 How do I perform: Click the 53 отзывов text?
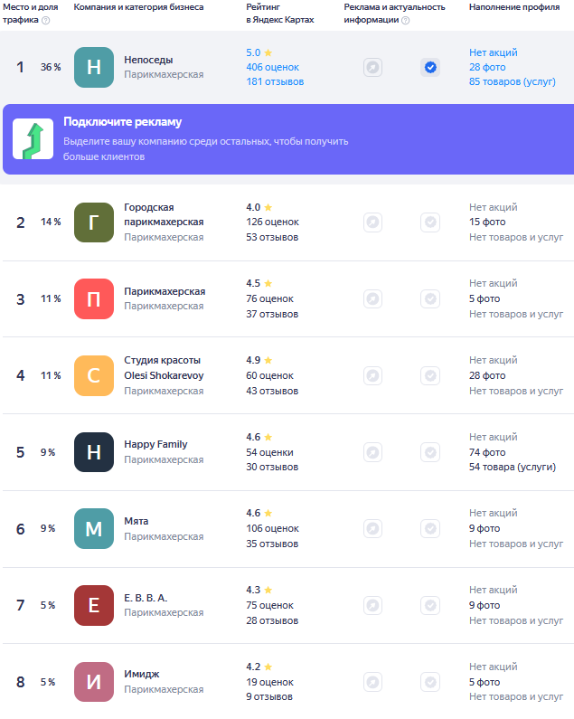(x=272, y=237)
